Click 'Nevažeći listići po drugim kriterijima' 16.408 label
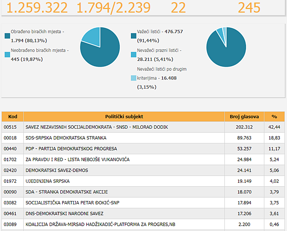 pyautogui.click(x=162, y=78)
